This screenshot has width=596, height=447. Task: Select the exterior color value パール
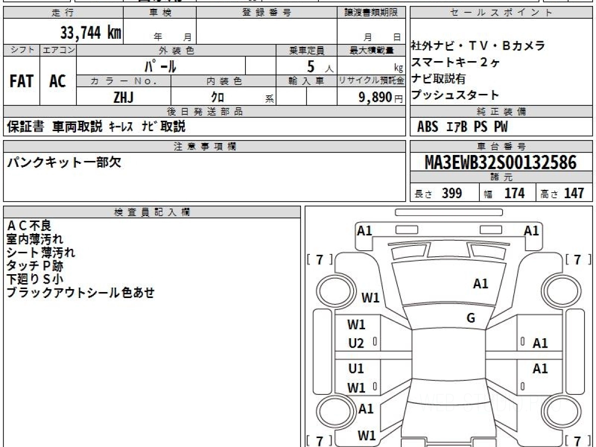tap(160, 66)
